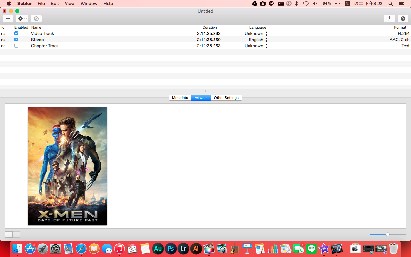Select the Chapter Track row name

[45, 46]
